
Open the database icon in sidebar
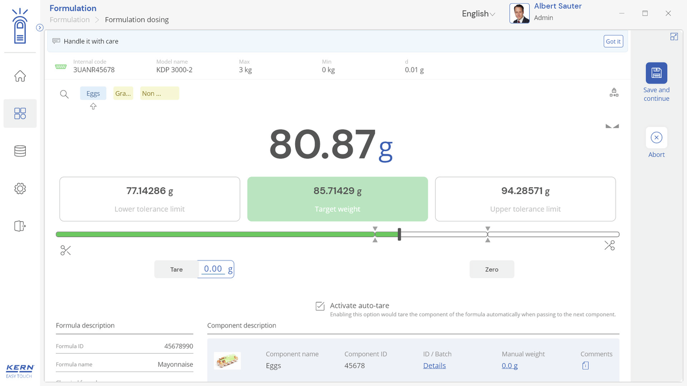pyautogui.click(x=20, y=151)
